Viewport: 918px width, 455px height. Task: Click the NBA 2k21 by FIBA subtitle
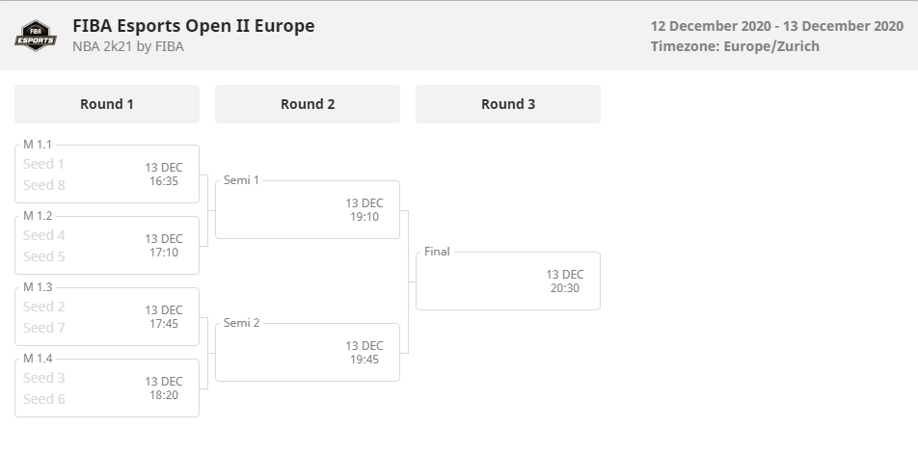point(128,46)
